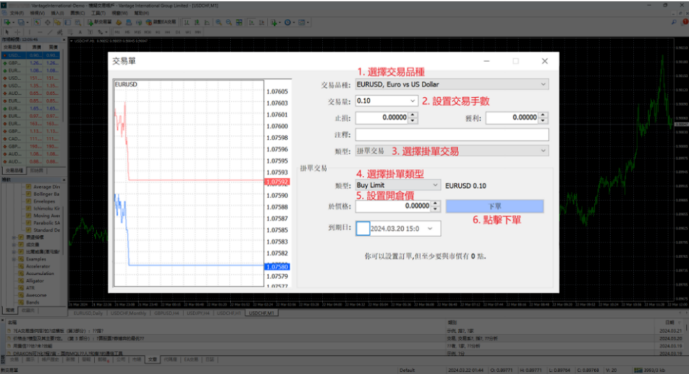Click the 下單 place order button

(x=494, y=207)
